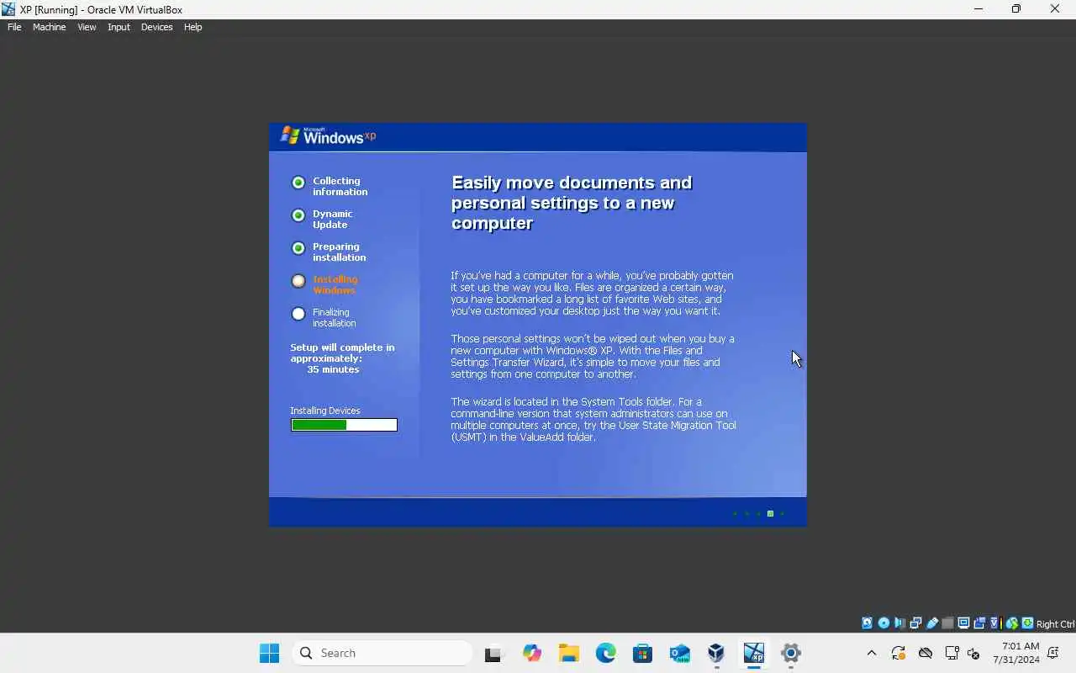The image size is (1076, 673).
Task: Click the hard disk activity indicator
Action: tap(867, 623)
